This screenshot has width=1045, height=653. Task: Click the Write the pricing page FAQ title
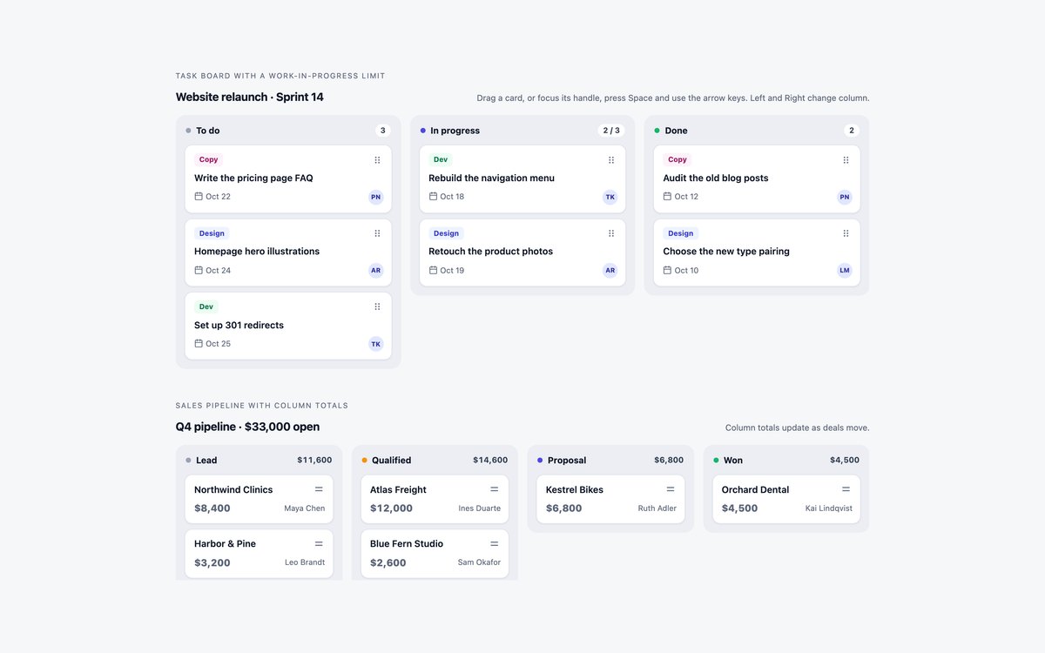click(253, 178)
